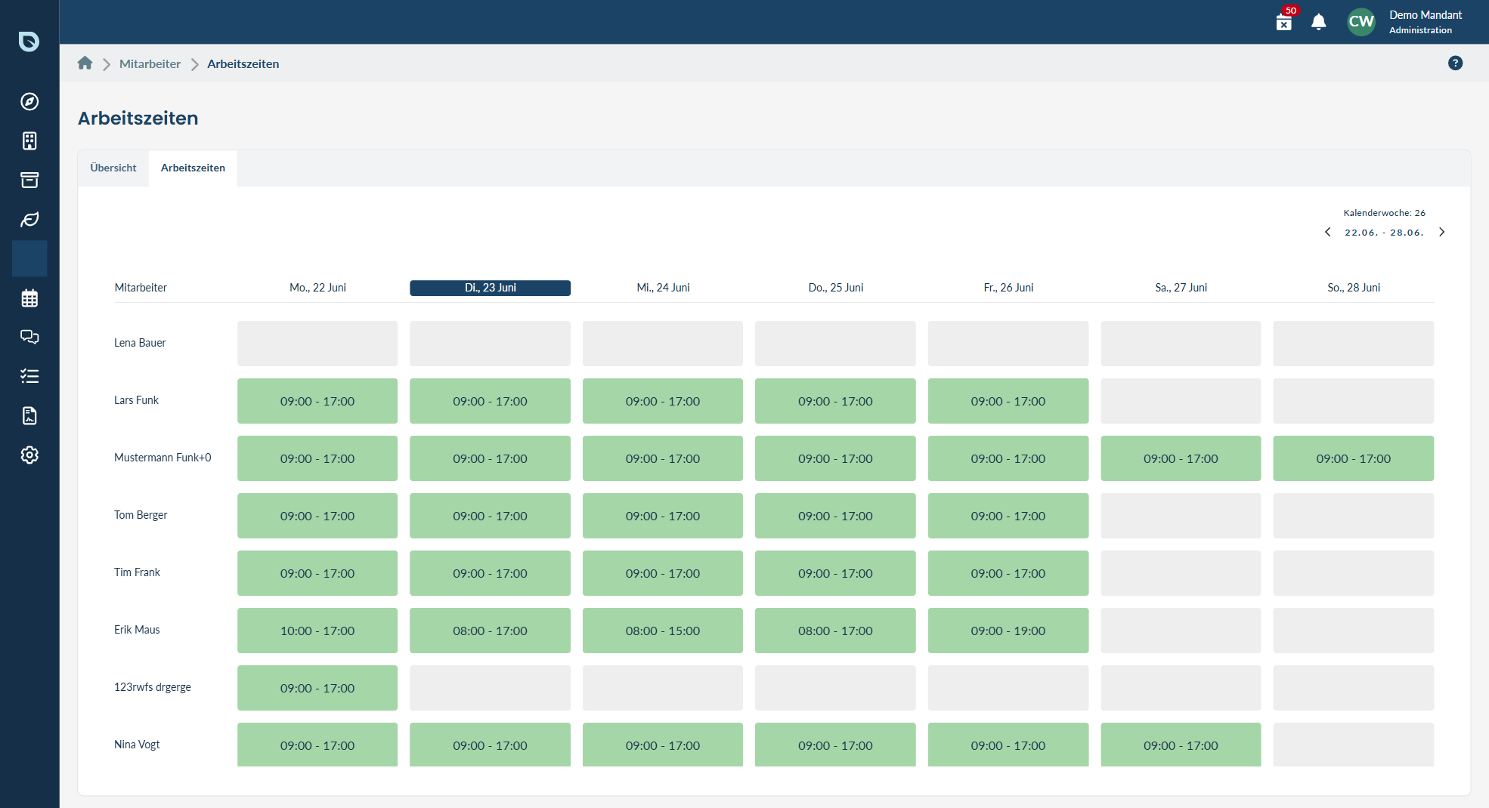Go to previous calendar week
This screenshot has width=1489, height=808.
[x=1328, y=232]
